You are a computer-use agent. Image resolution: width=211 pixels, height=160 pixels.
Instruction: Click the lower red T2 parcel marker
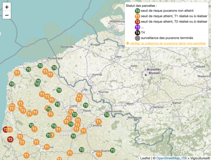coord(10,139)
